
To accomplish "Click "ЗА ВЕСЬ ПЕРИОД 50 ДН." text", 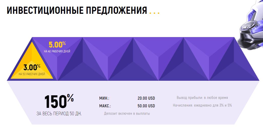I will tap(59, 113).
